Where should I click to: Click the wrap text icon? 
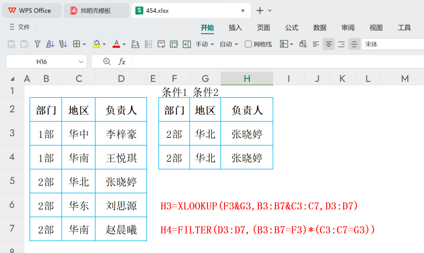161,44
